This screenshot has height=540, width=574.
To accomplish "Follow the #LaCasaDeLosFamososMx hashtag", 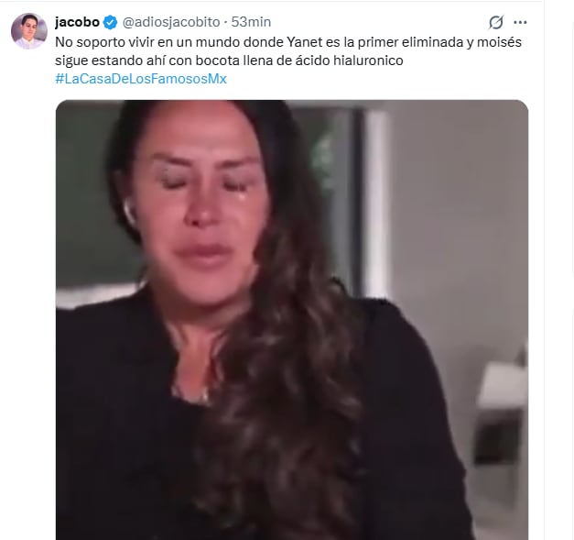I will [141, 79].
